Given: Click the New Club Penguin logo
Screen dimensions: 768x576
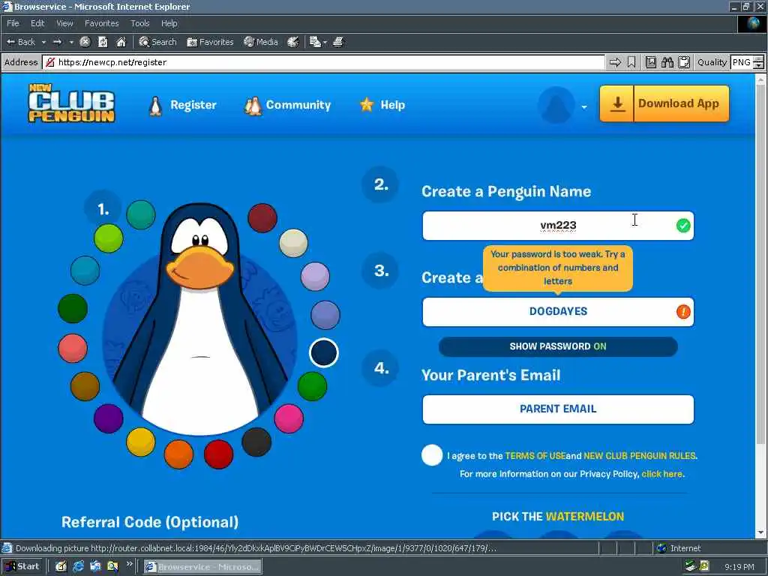Looking at the screenshot, I should [x=71, y=103].
